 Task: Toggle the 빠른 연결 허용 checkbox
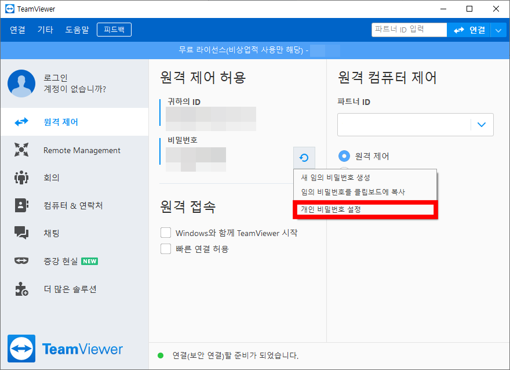pos(166,249)
